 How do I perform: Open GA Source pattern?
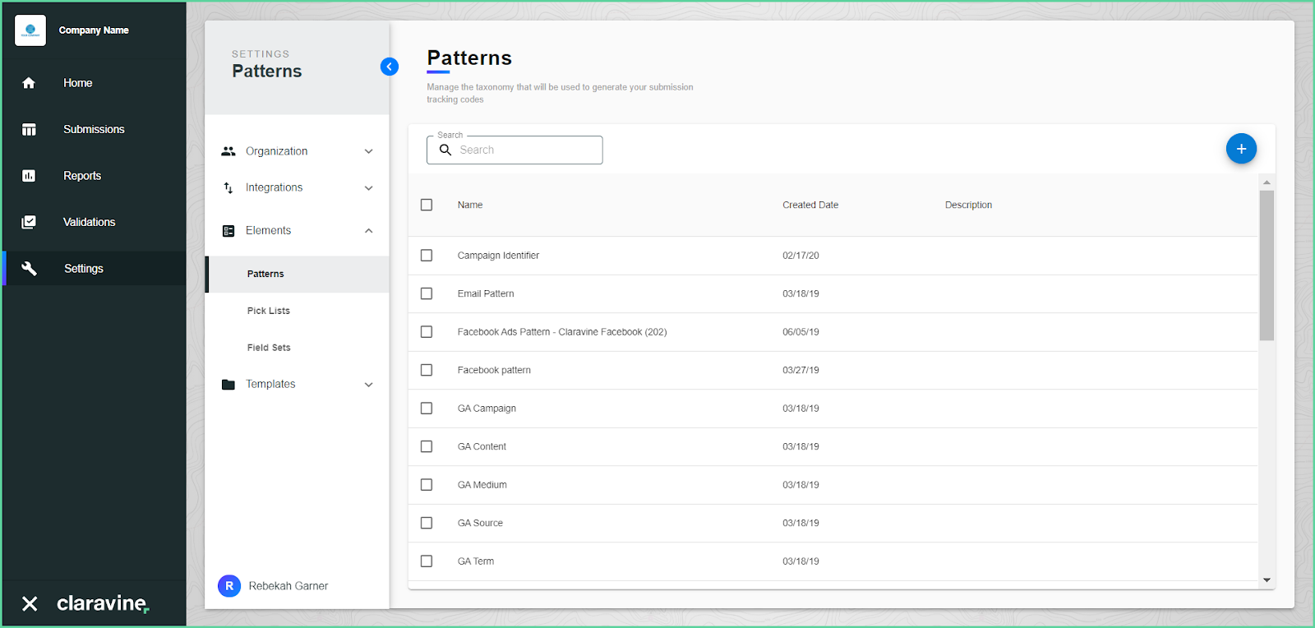480,523
